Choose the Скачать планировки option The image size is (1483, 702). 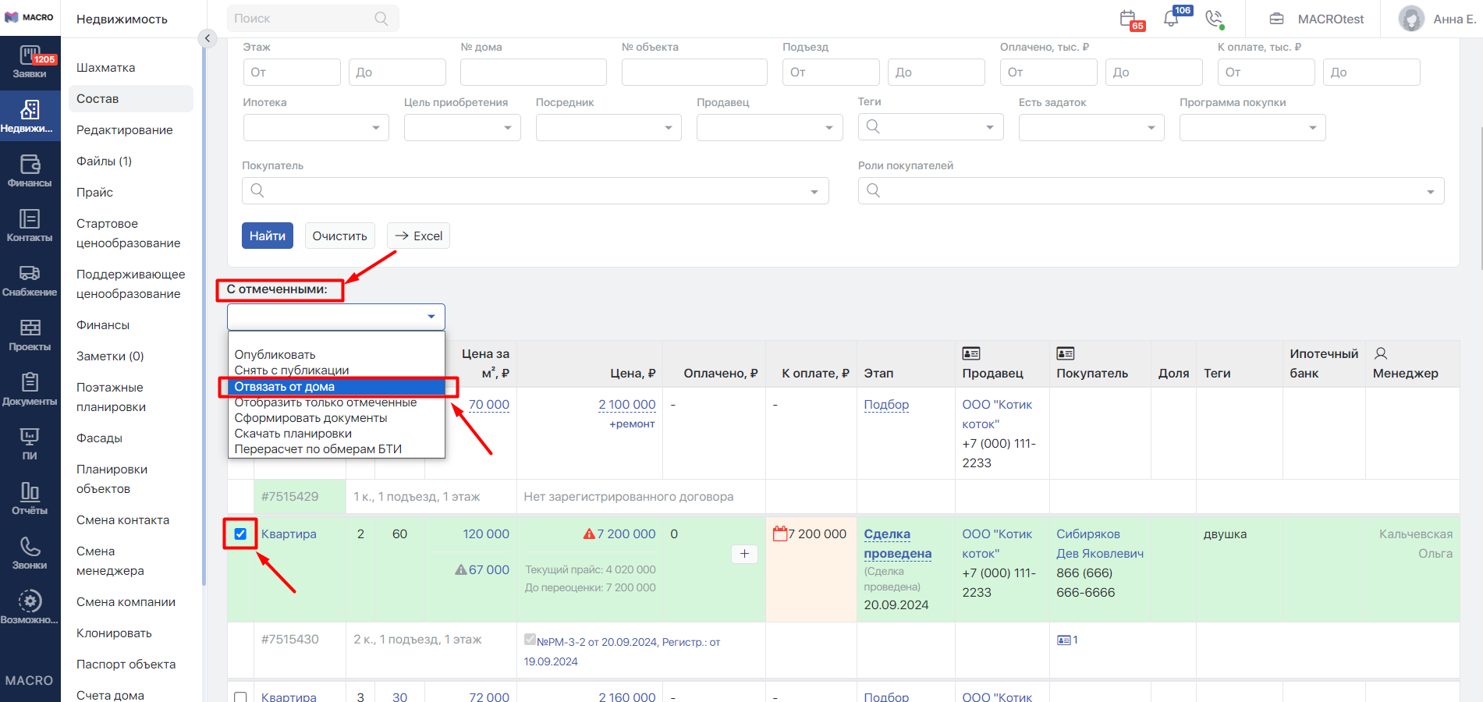tap(293, 434)
